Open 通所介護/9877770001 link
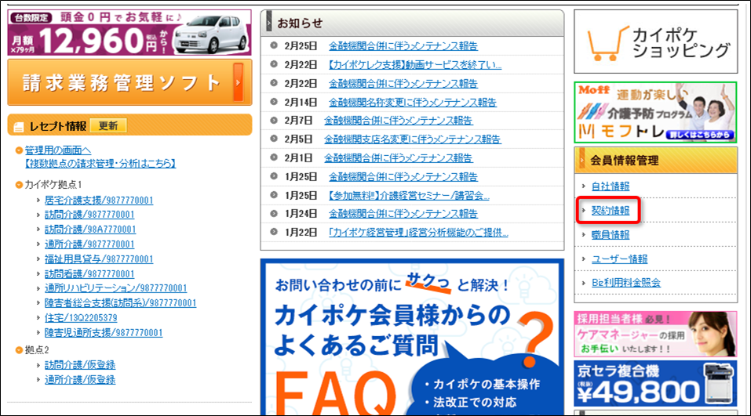This screenshot has width=751, height=416. (x=89, y=244)
